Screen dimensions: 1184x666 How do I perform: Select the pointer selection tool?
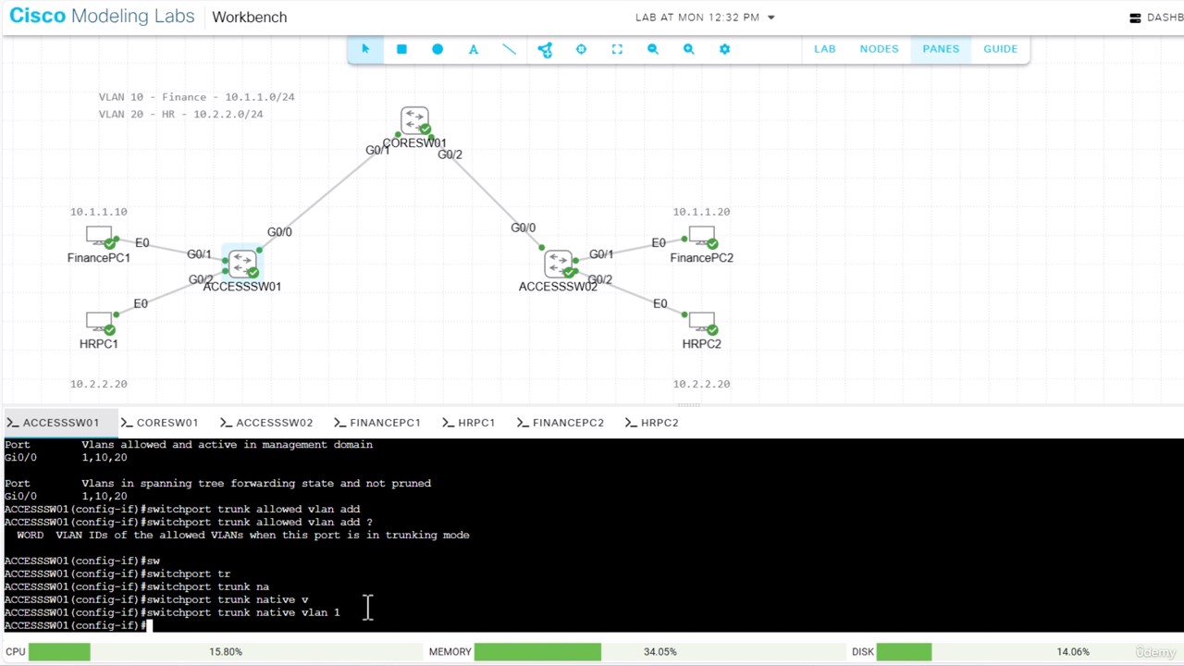point(365,49)
